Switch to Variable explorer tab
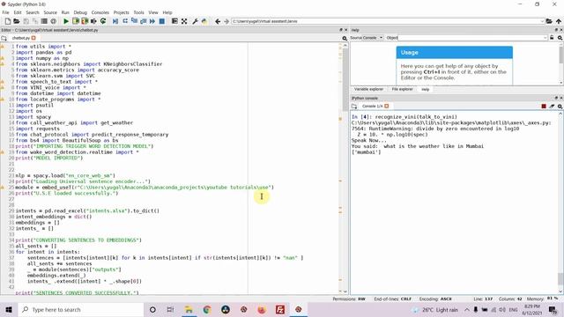 368,89
